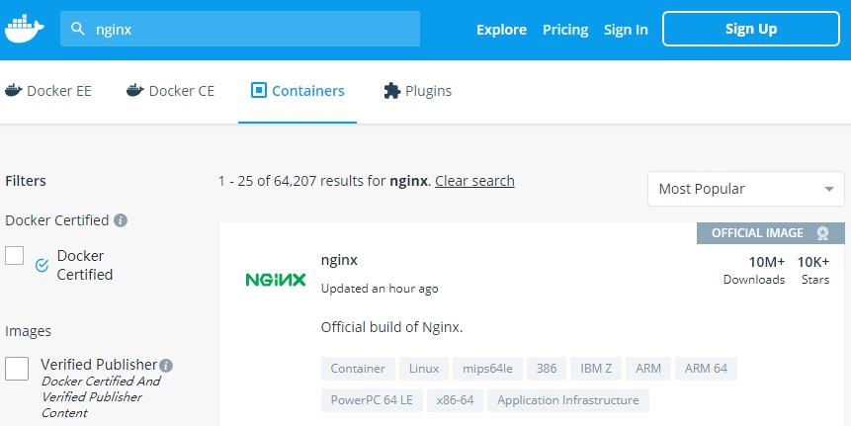Switch to the Docker EE tab
This screenshot has height=426, width=851.
click(x=48, y=91)
